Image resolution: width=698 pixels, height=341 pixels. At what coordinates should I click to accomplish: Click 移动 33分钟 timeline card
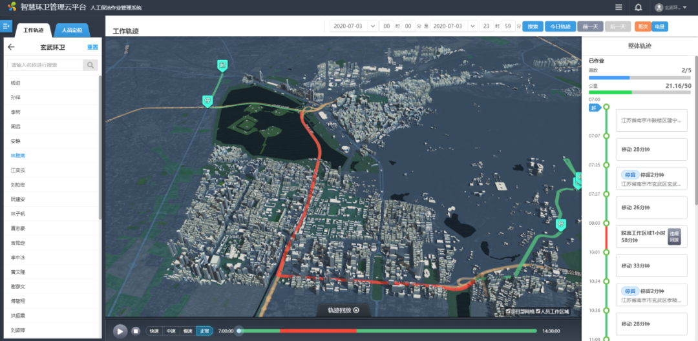tap(651, 266)
